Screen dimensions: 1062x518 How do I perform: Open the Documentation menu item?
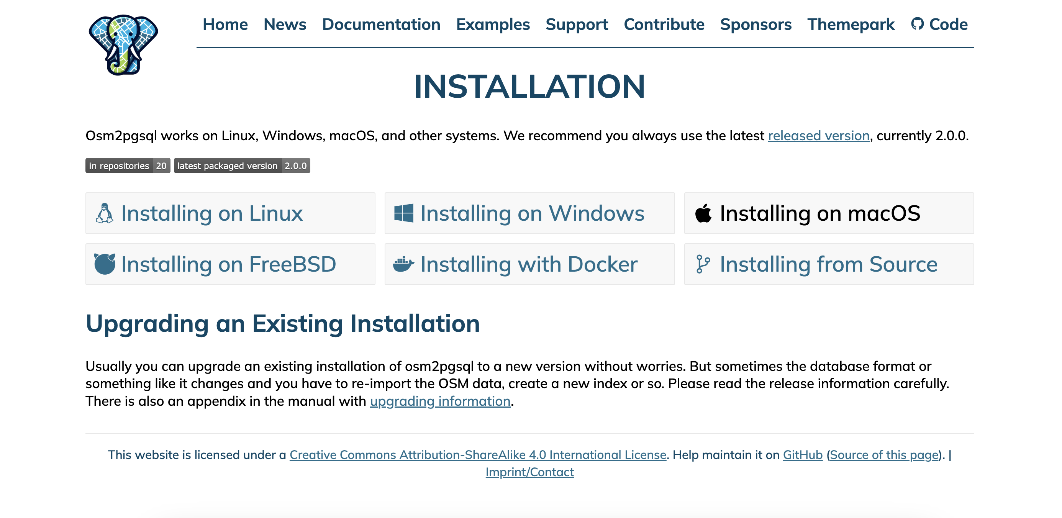pyautogui.click(x=381, y=25)
